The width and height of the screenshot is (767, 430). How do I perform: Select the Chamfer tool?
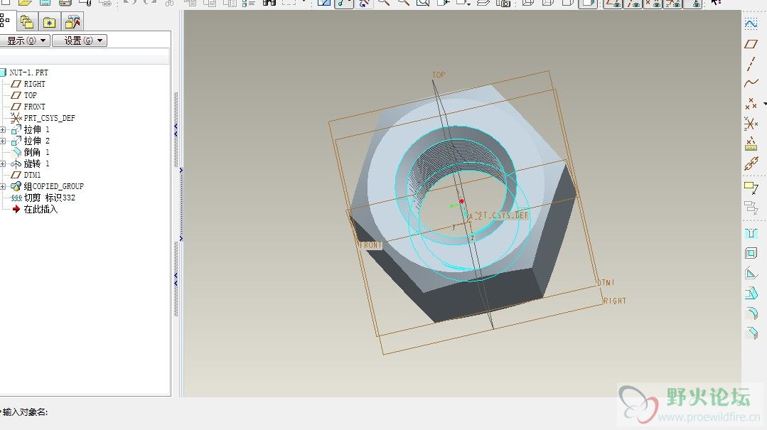[751, 333]
